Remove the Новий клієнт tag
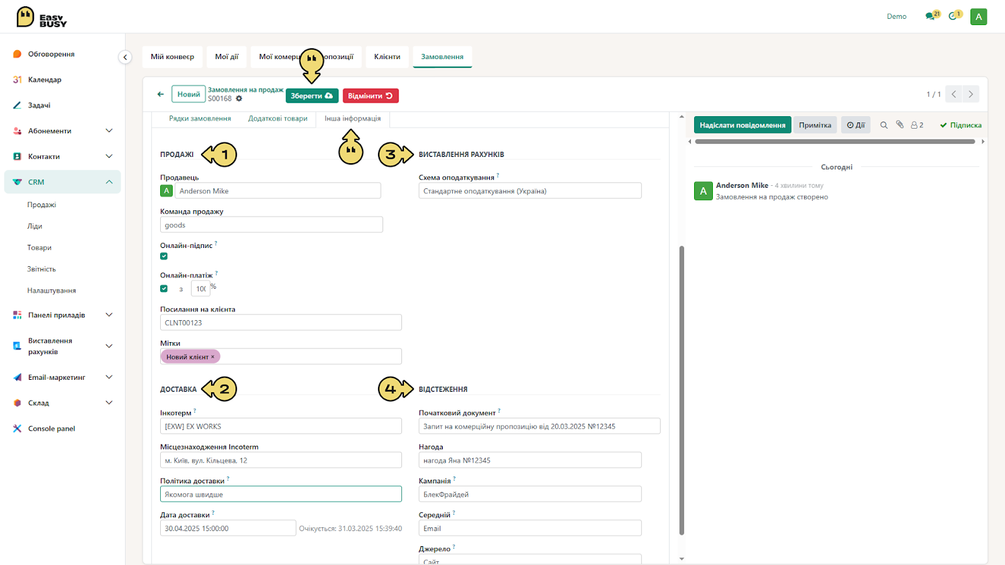1005x565 pixels. tap(212, 357)
